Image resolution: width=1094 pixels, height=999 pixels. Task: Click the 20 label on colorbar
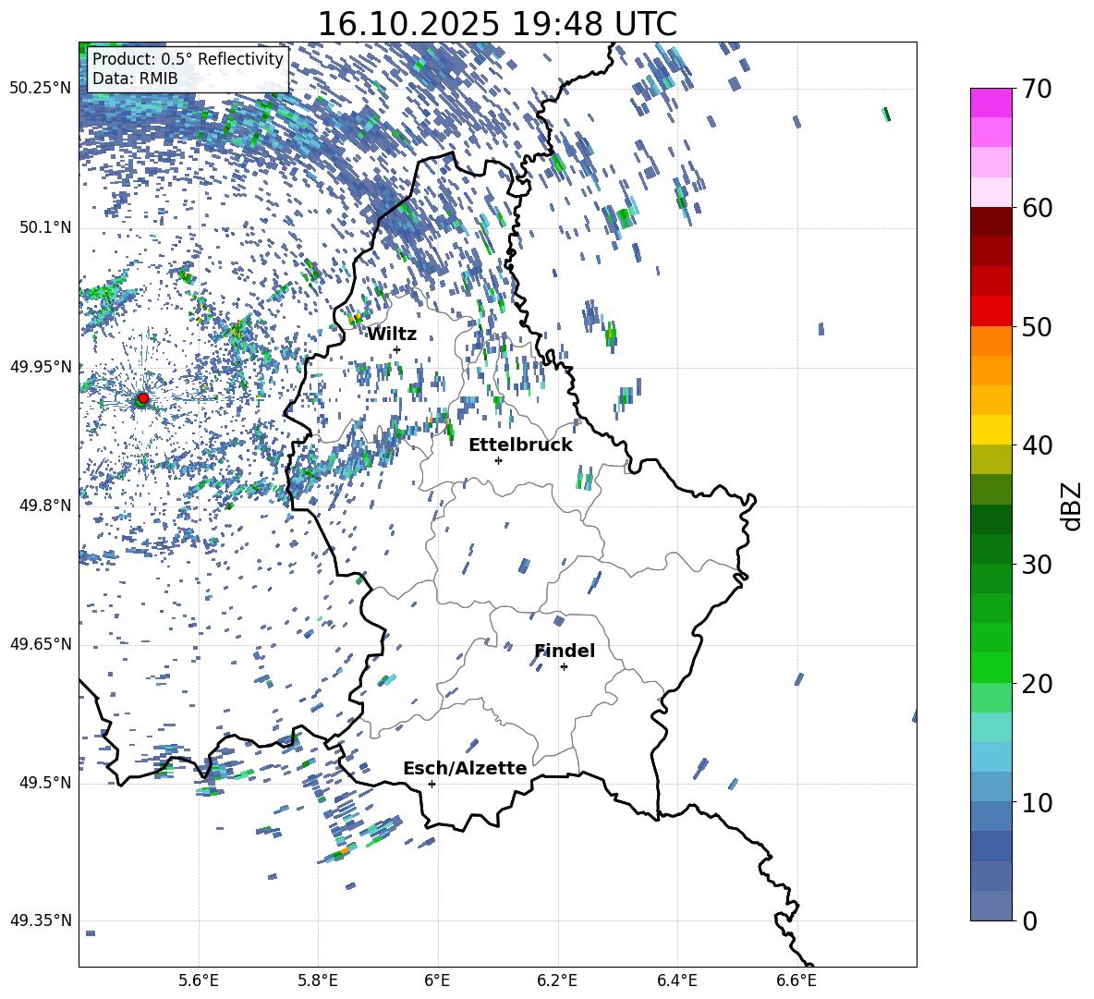(x=1037, y=684)
